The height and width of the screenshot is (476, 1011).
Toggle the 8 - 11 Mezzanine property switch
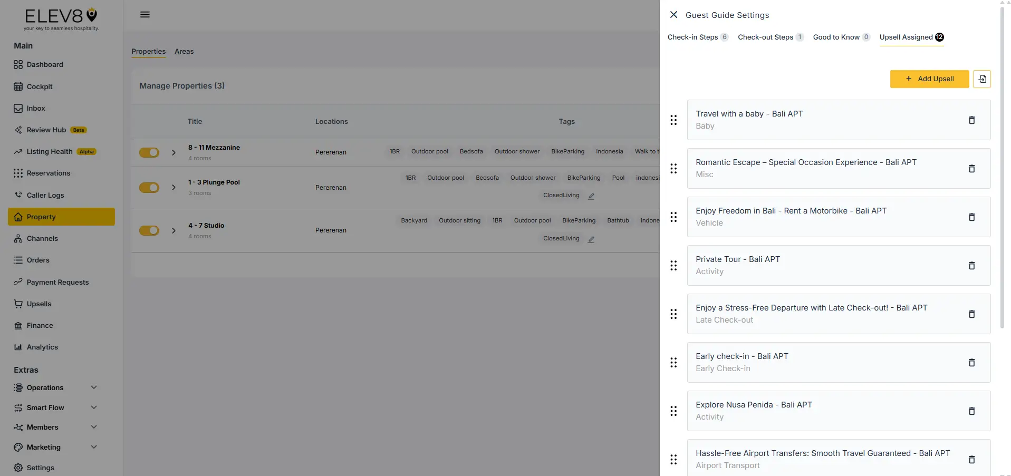point(149,152)
